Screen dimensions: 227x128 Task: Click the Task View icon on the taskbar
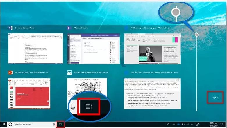point(60,125)
